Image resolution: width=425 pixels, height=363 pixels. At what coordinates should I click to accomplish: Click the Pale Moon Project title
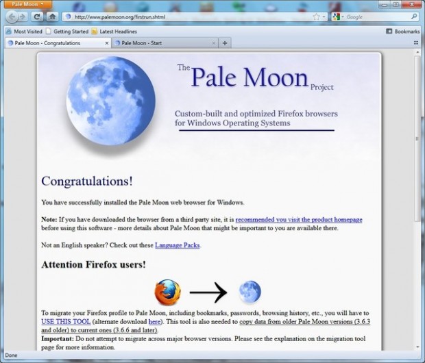(255, 77)
